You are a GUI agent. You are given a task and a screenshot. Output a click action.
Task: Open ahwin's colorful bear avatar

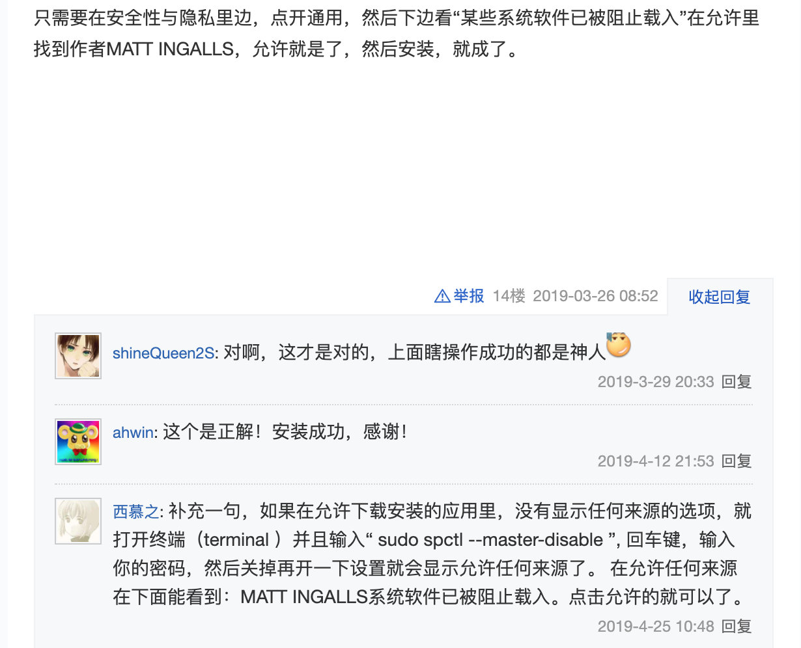pos(78,442)
